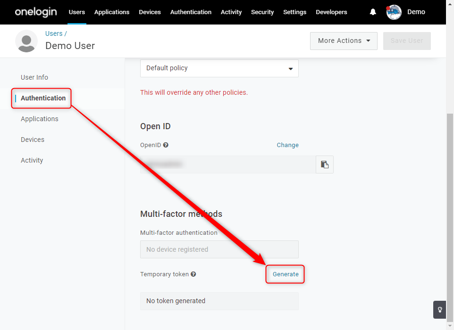Open the Applications top menu

click(x=112, y=12)
